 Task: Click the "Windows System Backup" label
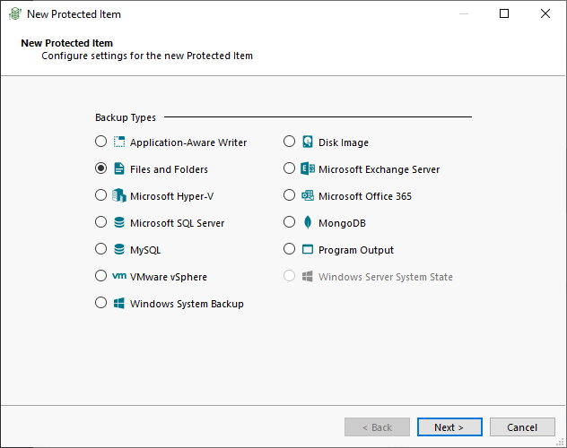(x=187, y=304)
